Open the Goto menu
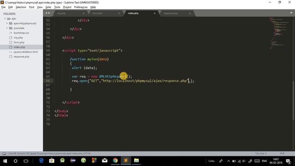 click(48, 7)
